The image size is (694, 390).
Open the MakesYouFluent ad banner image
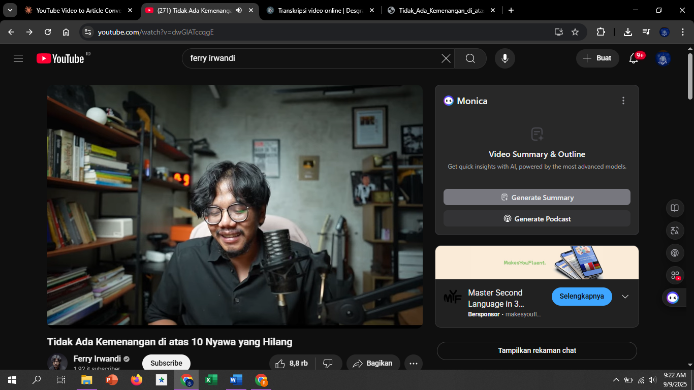[537, 263]
